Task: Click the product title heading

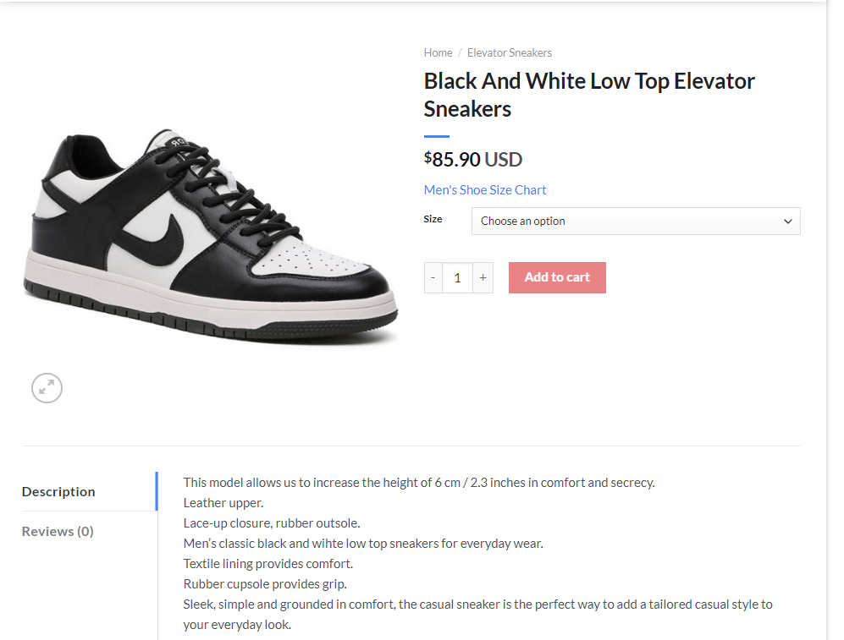Action: (x=589, y=95)
